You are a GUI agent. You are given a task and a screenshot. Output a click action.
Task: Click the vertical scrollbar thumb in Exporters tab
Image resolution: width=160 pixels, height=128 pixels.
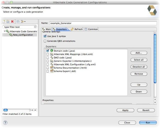pyautogui.click(x=155, y=58)
